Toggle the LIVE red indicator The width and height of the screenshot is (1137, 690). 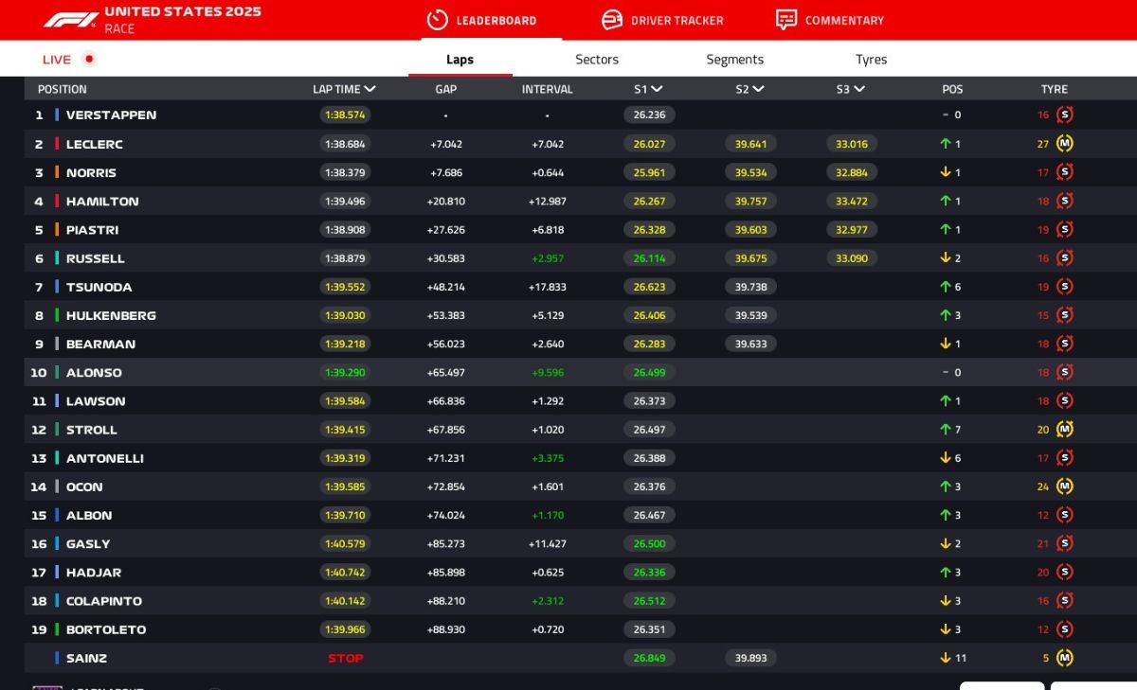89,59
